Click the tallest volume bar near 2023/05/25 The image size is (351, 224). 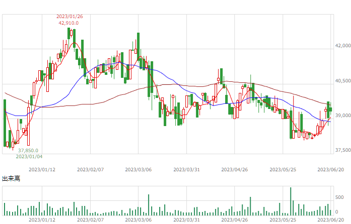coord(291,201)
